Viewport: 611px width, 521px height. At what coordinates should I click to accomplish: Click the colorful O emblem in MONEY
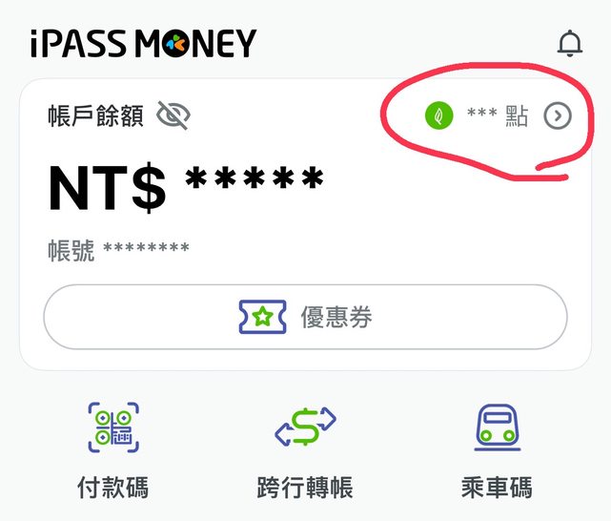(175, 43)
